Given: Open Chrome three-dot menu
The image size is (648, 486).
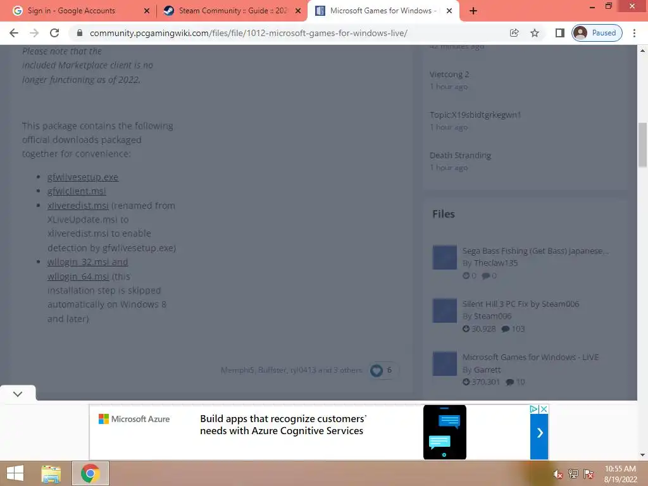Looking at the screenshot, I should click(634, 33).
